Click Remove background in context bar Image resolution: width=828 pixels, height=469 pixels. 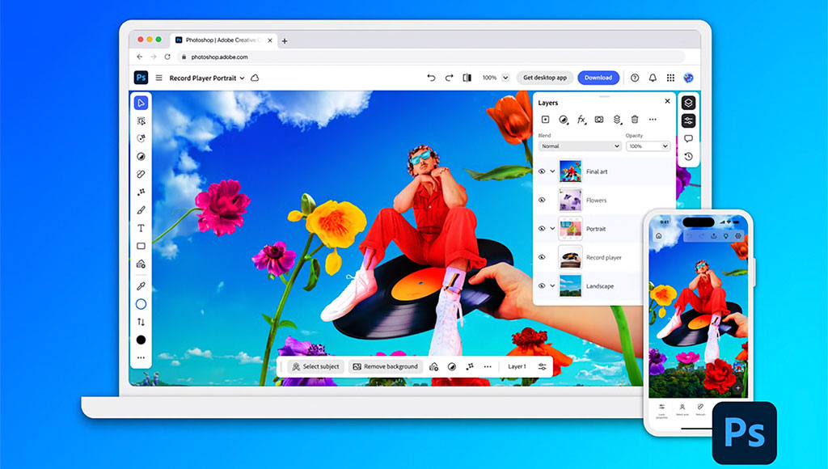386,366
